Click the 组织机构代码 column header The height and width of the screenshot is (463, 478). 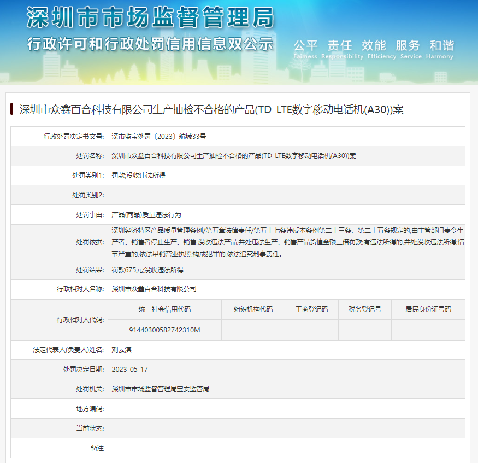[253, 309]
